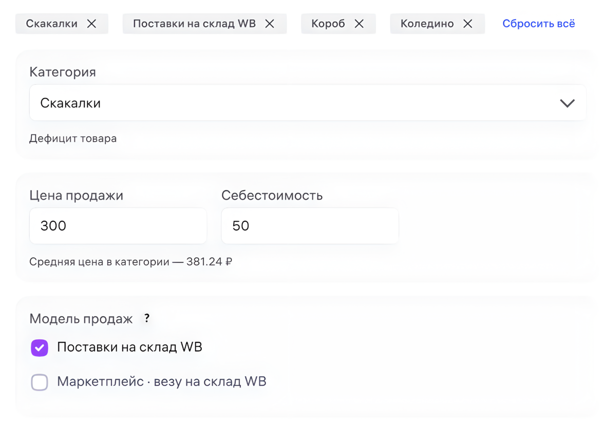The height and width of the screenshot is (428, 604).
Task: Remove the Поставки на склад WB chip
Action: click(x=270, y=24)
